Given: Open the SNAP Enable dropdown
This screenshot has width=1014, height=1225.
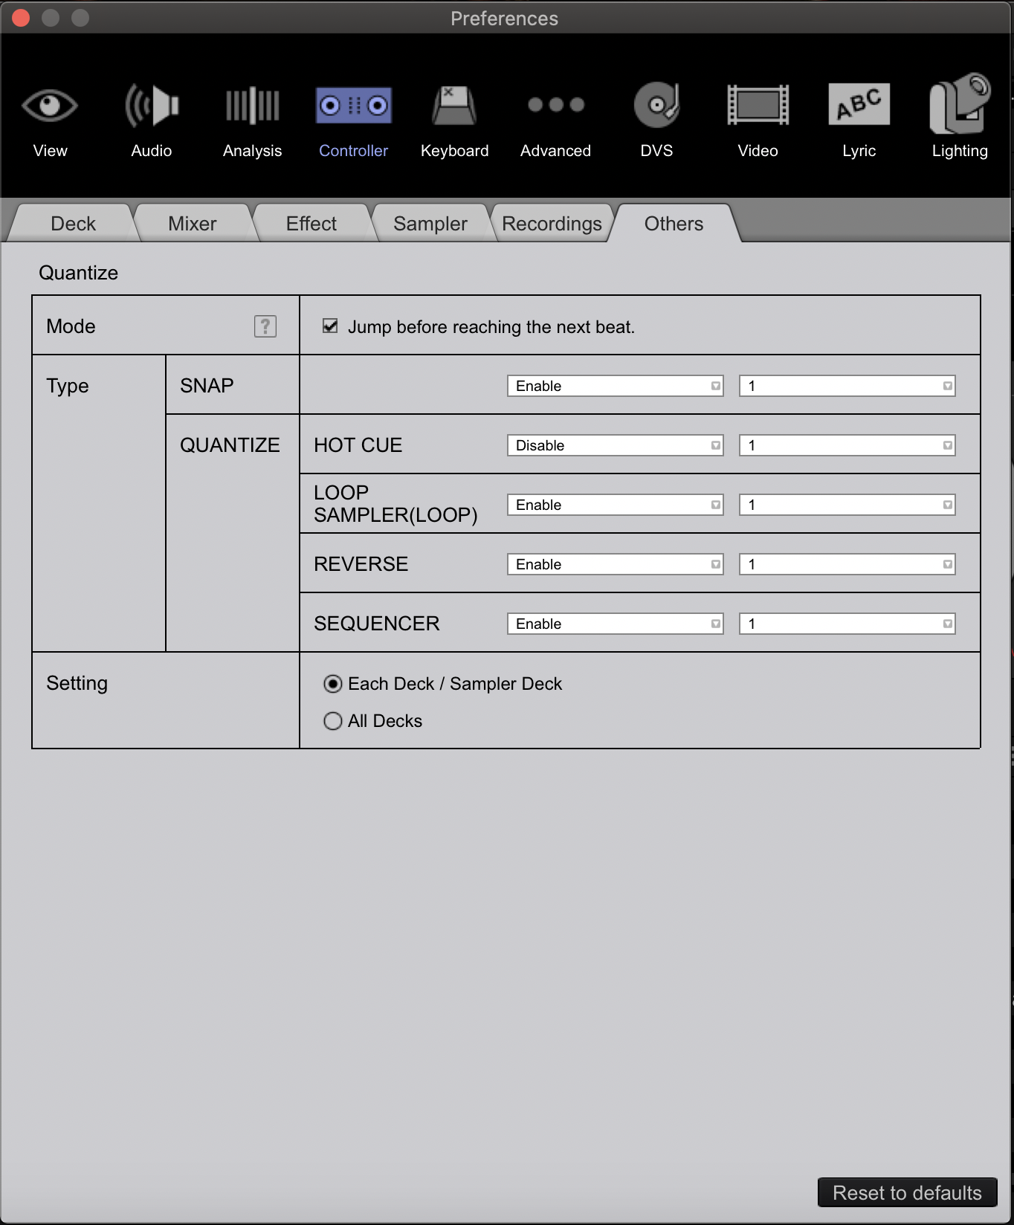Looking at the screenshot, I should point(616,386).
